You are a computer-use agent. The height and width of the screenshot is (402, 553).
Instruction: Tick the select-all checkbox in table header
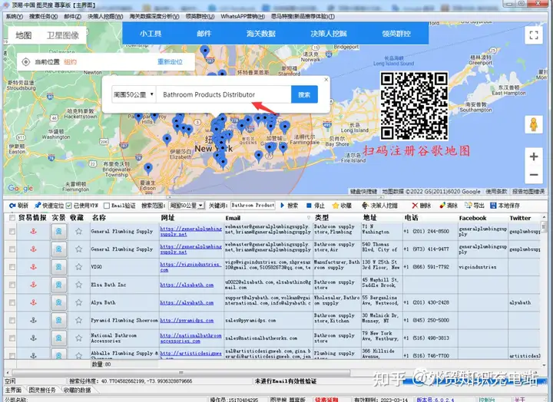click(x=12, y=218)
